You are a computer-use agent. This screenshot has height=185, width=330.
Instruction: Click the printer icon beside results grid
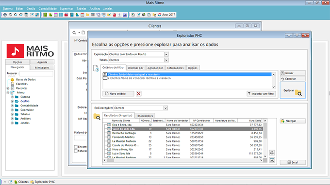click(272, 153)
